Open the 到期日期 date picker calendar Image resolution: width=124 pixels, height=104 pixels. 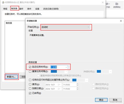[59, 89]
